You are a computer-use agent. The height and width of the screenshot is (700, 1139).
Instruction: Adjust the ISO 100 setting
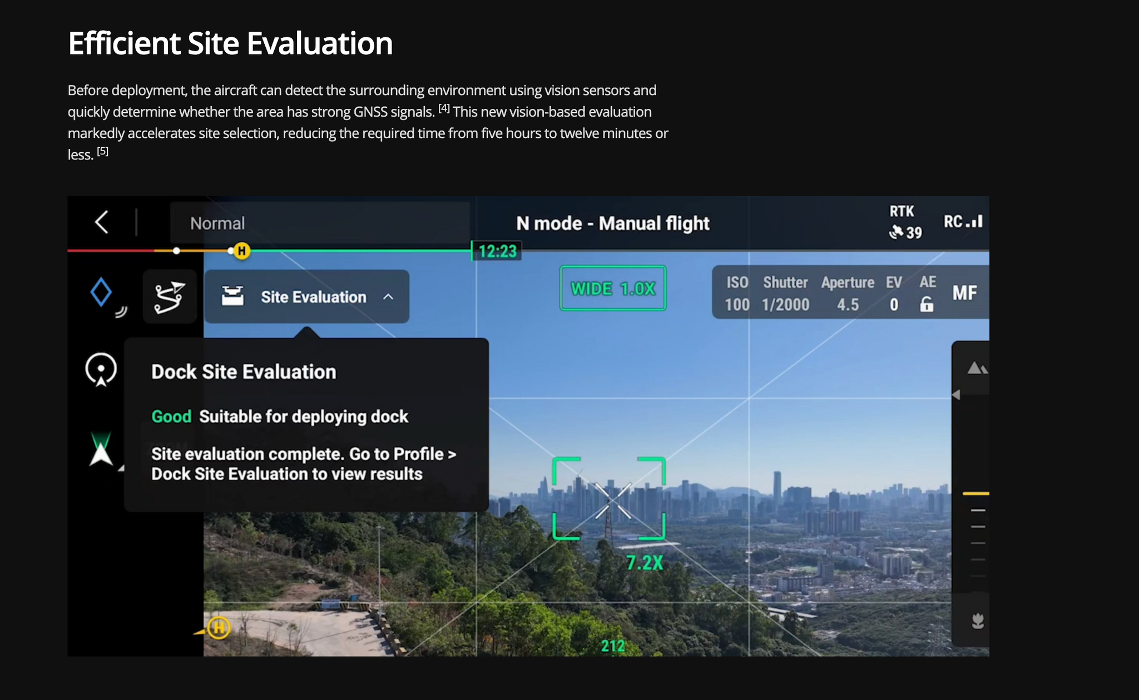tap(737, 293)
